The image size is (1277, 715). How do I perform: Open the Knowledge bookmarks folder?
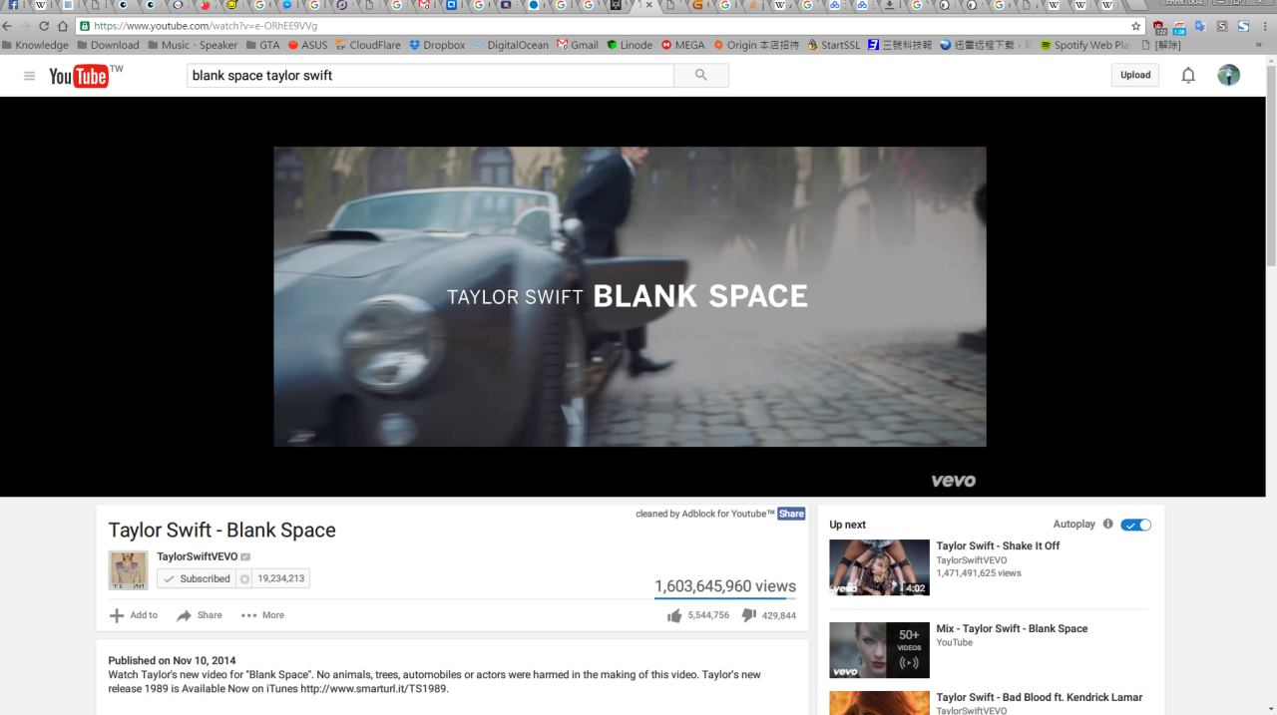[36, 45]
